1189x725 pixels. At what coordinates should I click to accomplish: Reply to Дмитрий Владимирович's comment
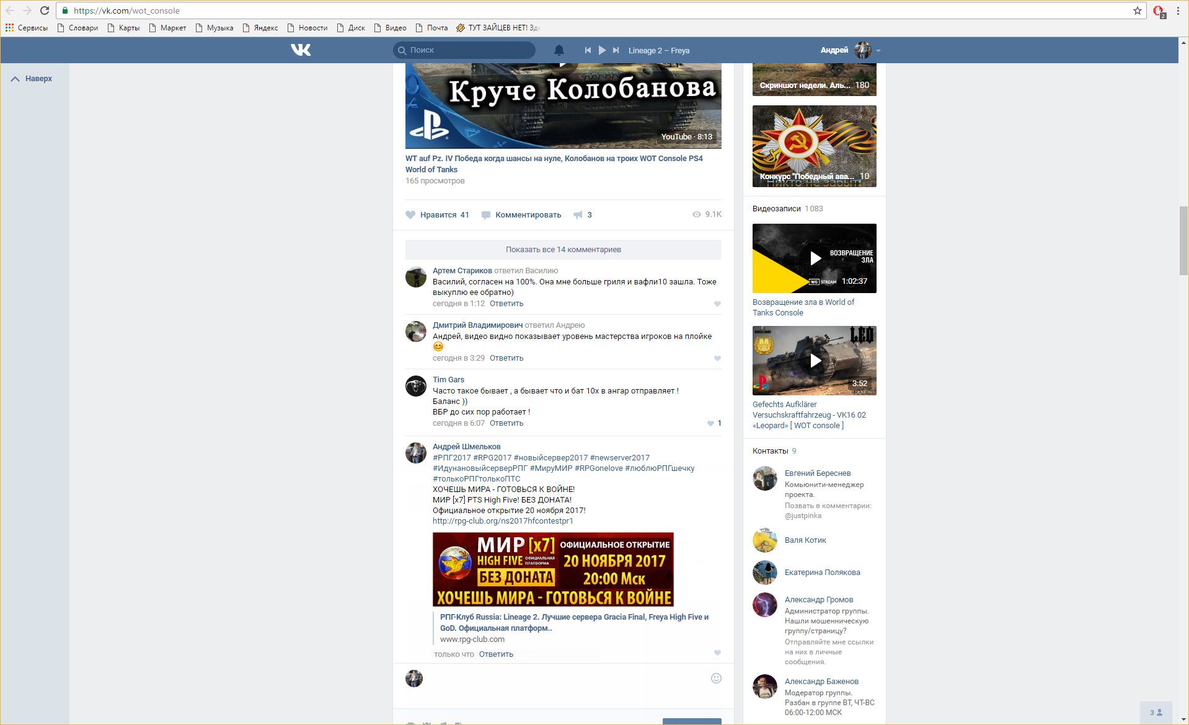pyautogui.click(x=506, y=358)
